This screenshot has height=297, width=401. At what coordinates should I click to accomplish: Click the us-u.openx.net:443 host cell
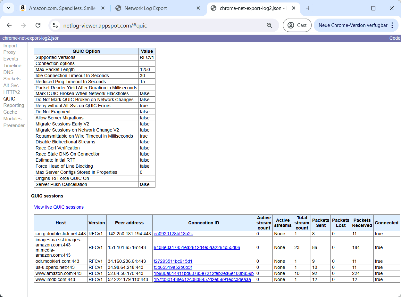click(x=61, y=267)
